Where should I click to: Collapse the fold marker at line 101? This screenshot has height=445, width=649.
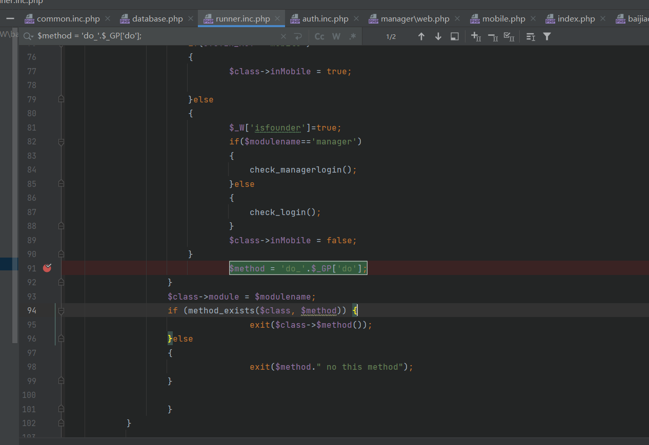tap(61, 409)
